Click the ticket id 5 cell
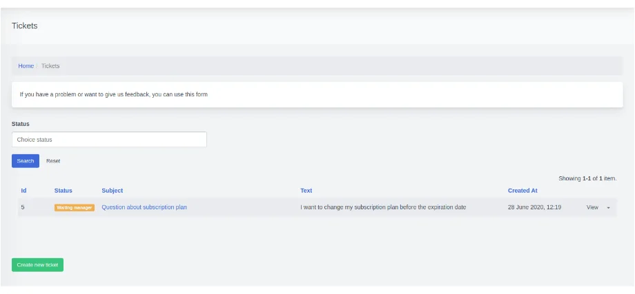635x294 pixels. point(23,207)
